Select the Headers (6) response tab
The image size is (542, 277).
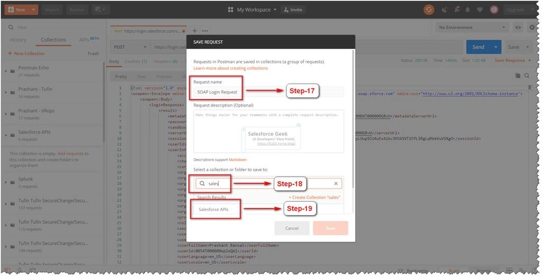[166, 61]
